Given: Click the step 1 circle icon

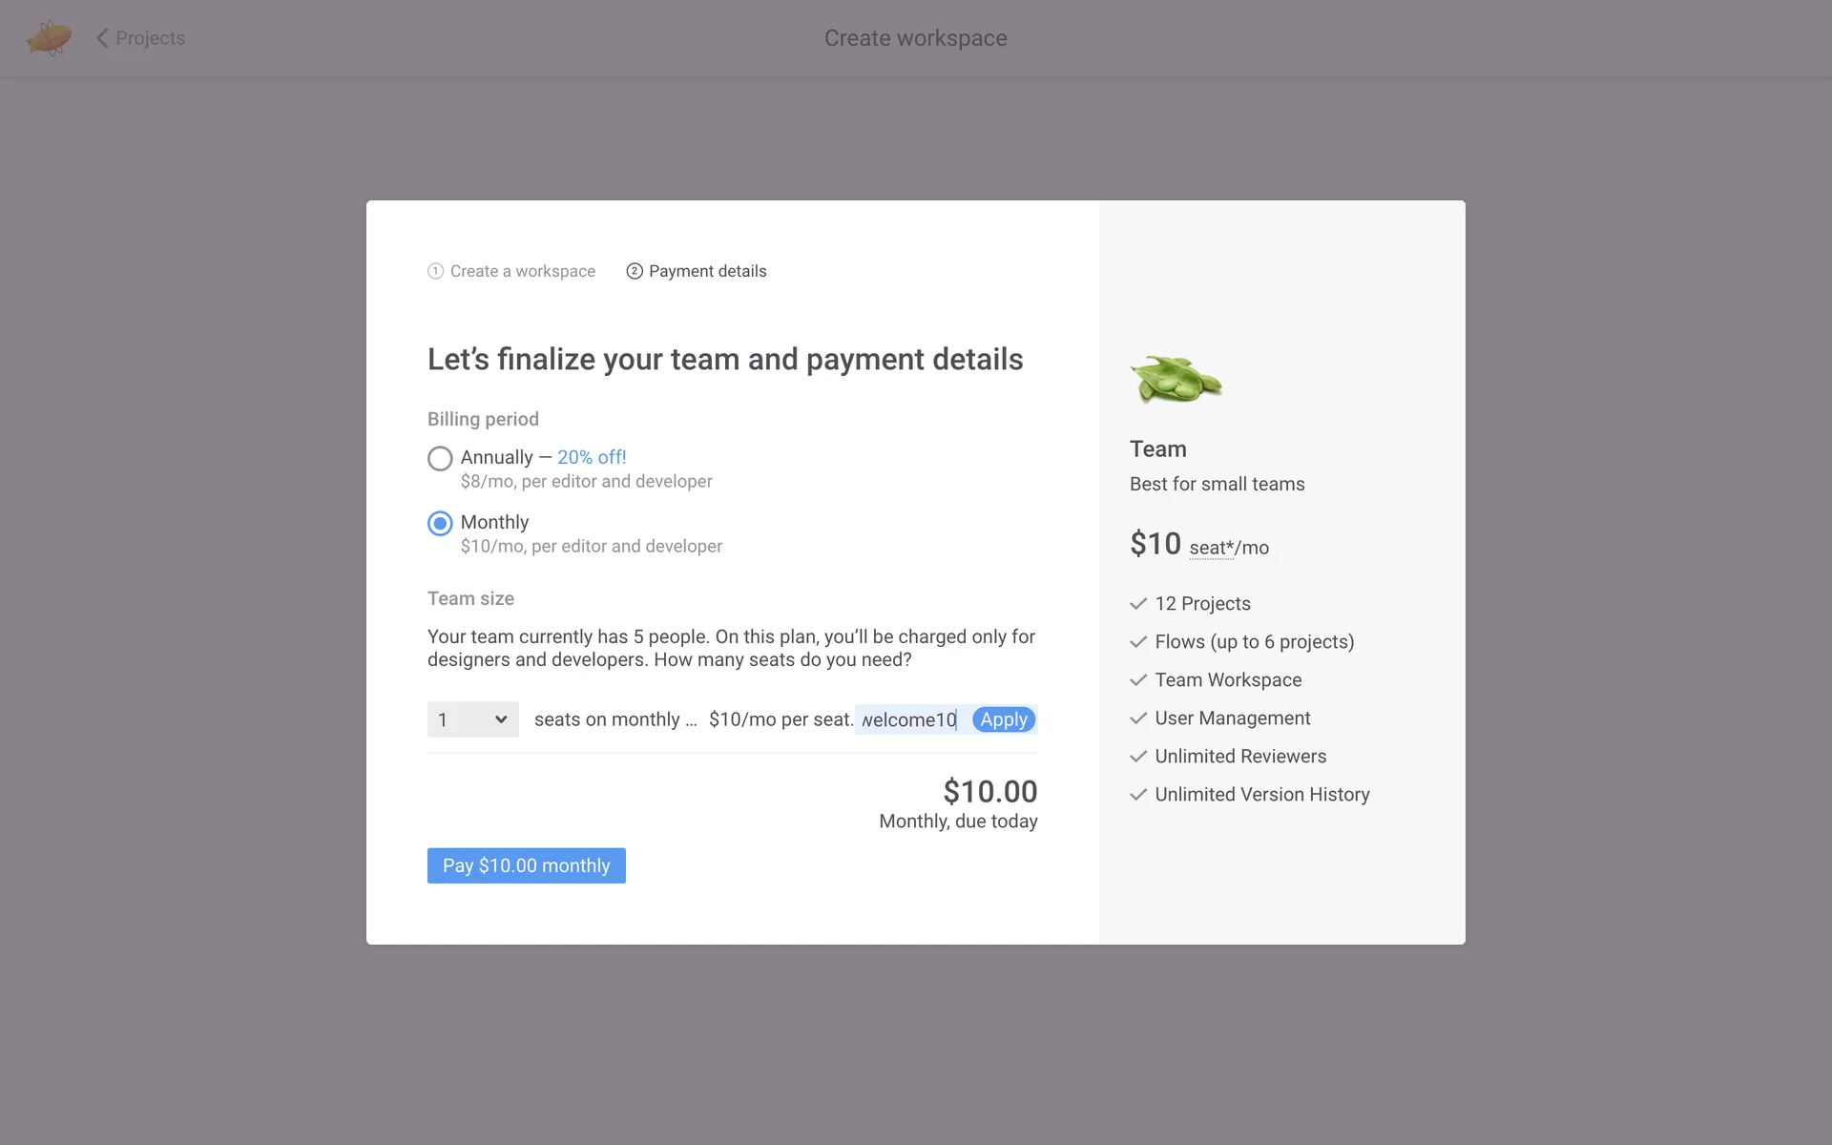Looking at the screenshot, I should pos(435,271).
